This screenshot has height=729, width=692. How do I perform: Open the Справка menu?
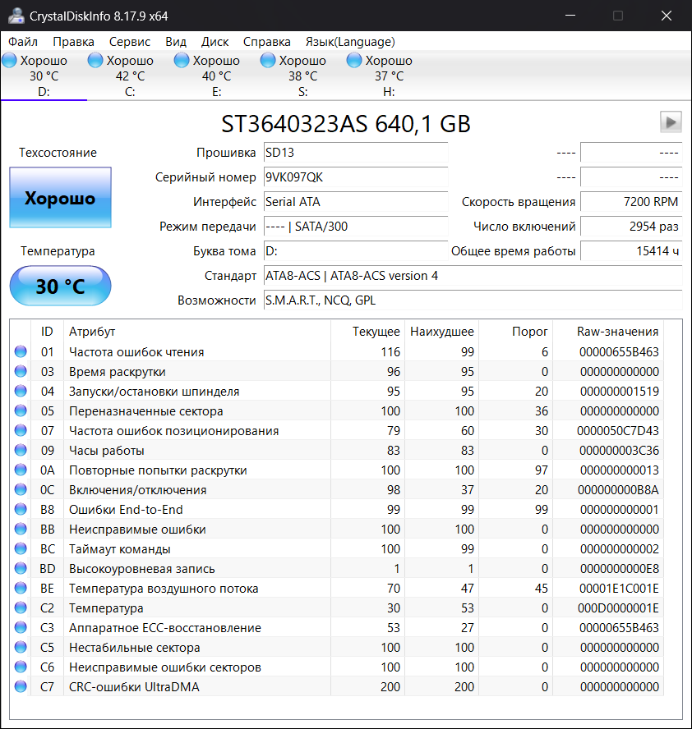266,42
